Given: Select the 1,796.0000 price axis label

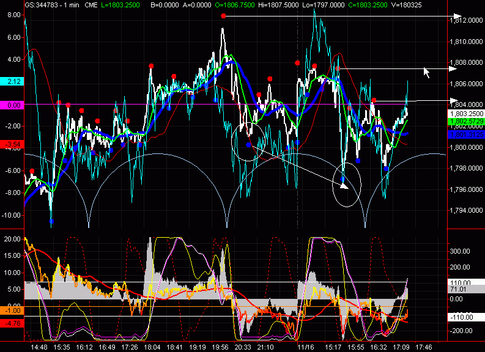Looking at the screenshot, I should 466,189.
